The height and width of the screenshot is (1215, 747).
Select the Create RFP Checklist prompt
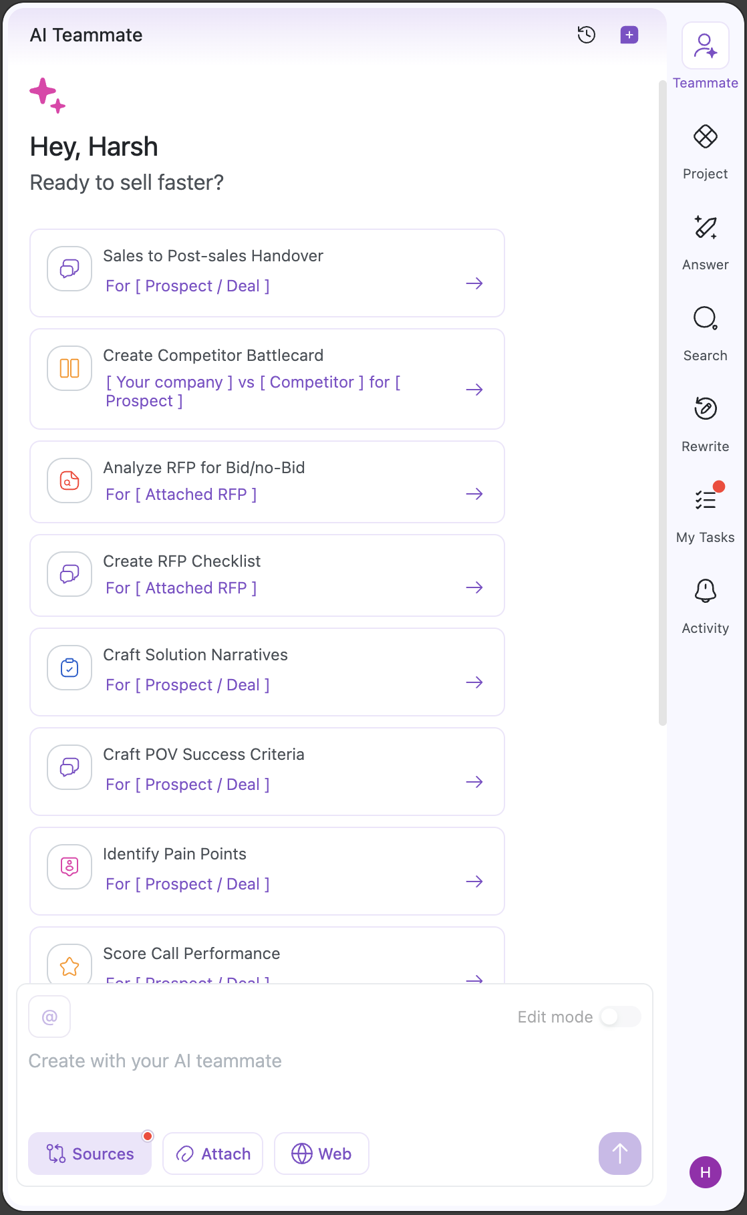click(x=267, y=575)
